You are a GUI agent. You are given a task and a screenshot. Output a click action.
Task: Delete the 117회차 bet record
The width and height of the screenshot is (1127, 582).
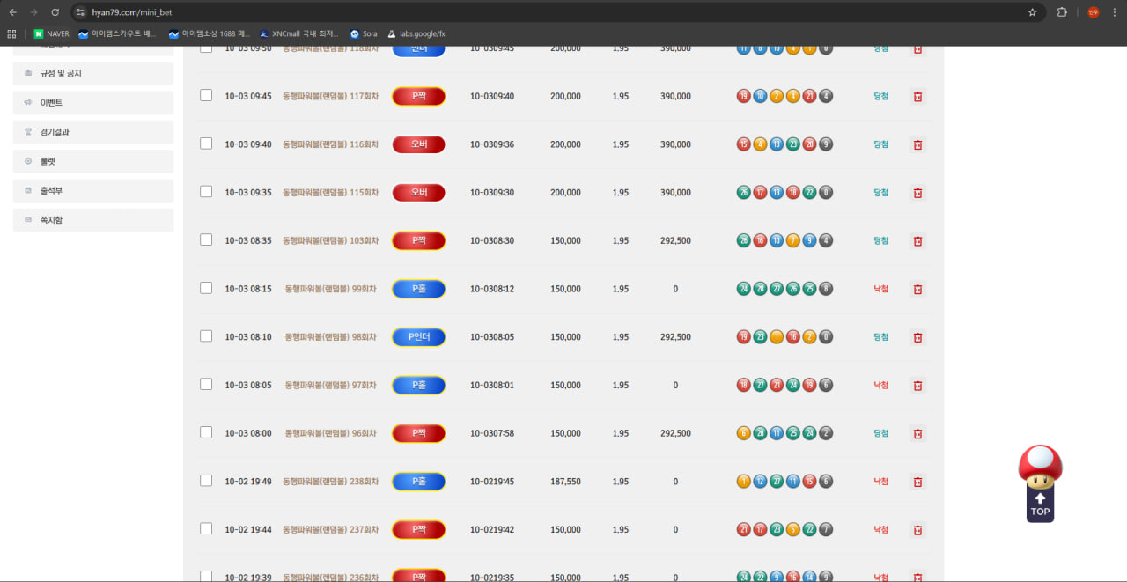click(x=917, y=97)
